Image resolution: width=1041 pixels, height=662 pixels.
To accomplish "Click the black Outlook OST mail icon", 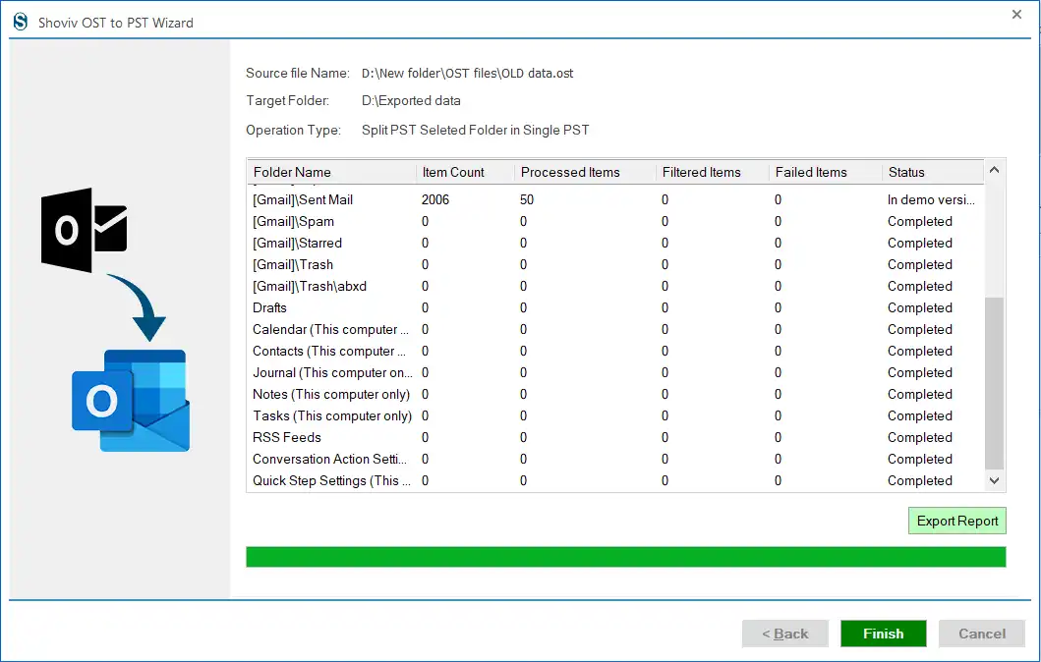I will (85, 230).
